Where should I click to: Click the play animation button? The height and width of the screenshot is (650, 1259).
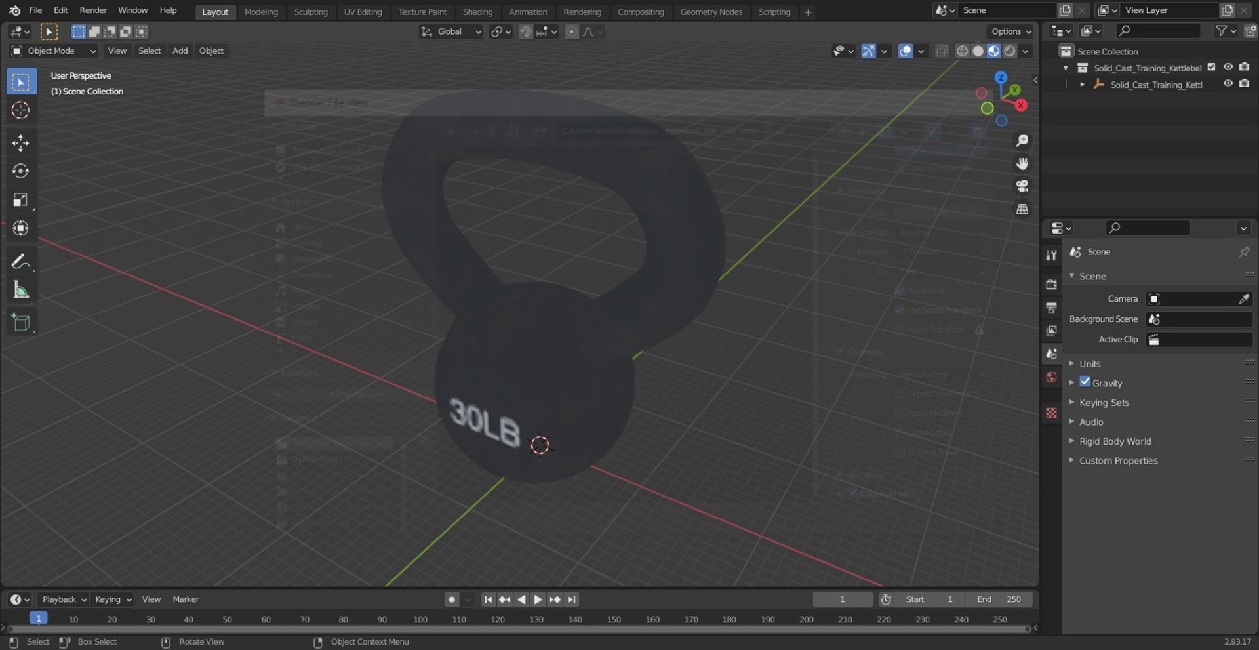tap(538, 599)
